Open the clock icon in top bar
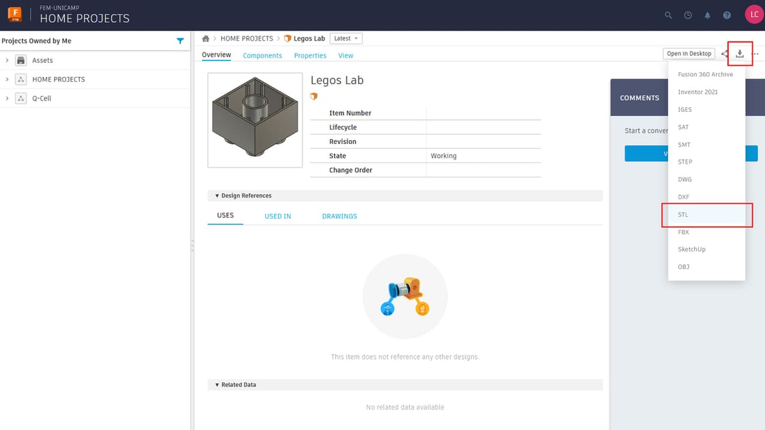 pos(688,15)
